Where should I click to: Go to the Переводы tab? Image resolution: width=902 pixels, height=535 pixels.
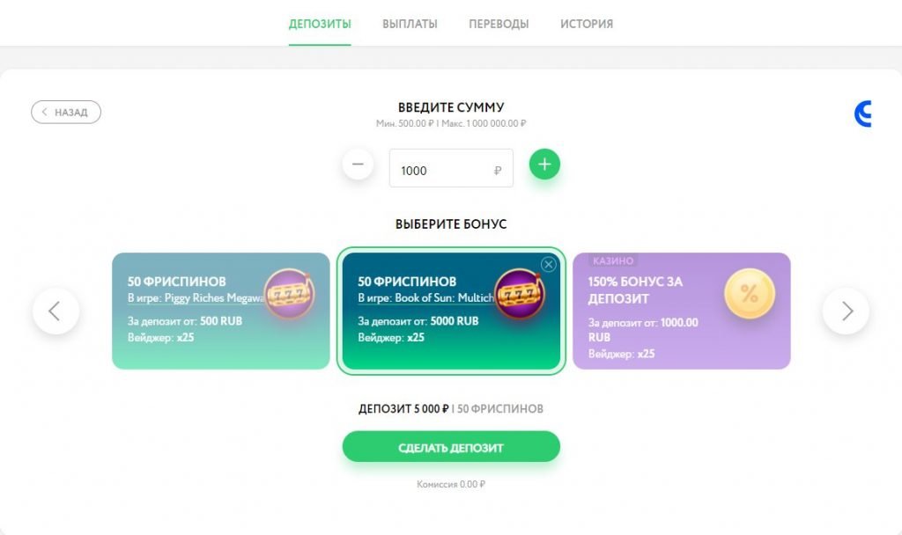click(499, 24)
